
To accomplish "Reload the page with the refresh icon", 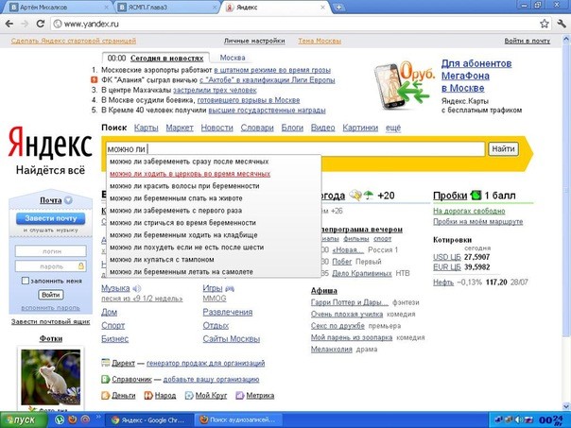I will pyautogui.click(x=40, y=24).
